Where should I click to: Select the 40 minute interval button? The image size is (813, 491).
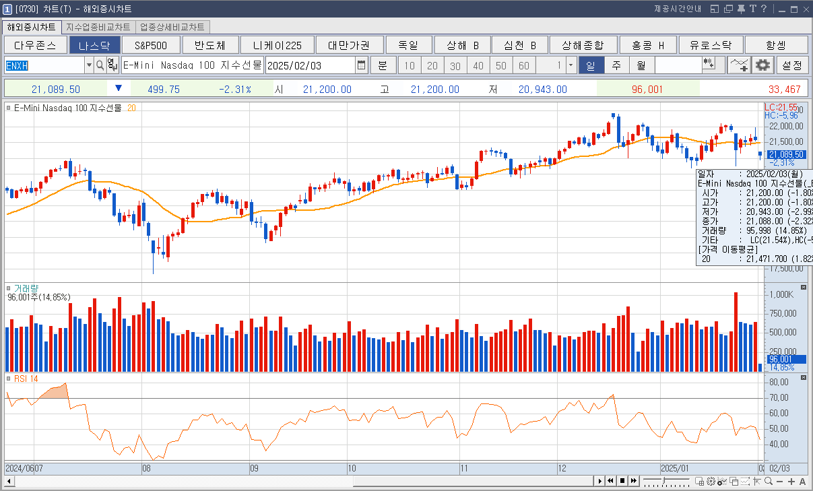click(x=478, y=65)
